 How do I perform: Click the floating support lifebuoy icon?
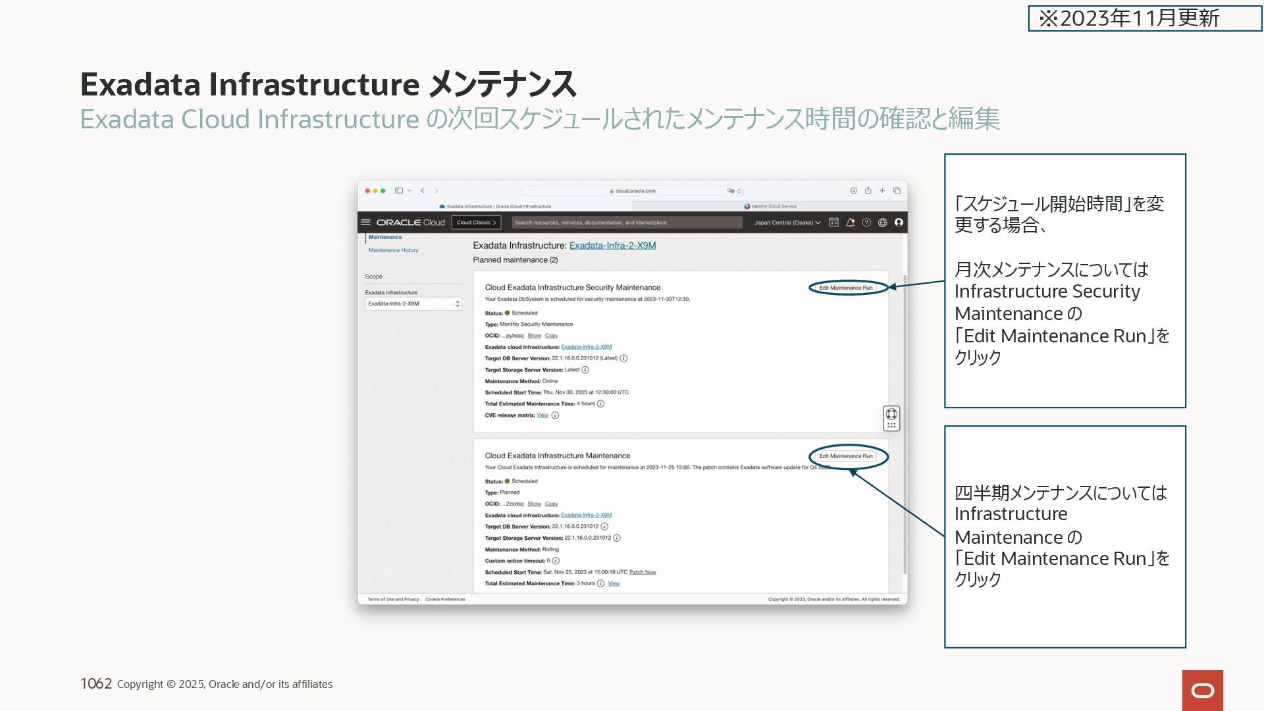(891, 414)
